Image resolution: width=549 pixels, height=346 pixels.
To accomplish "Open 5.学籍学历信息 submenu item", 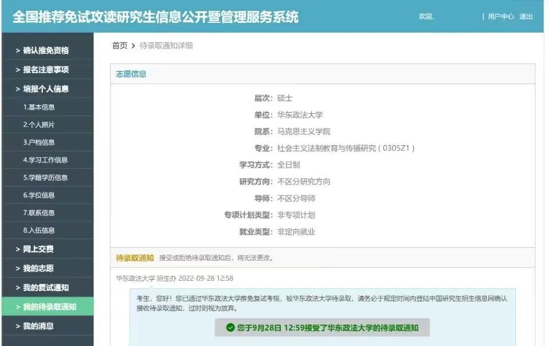I will pos(45,178).
